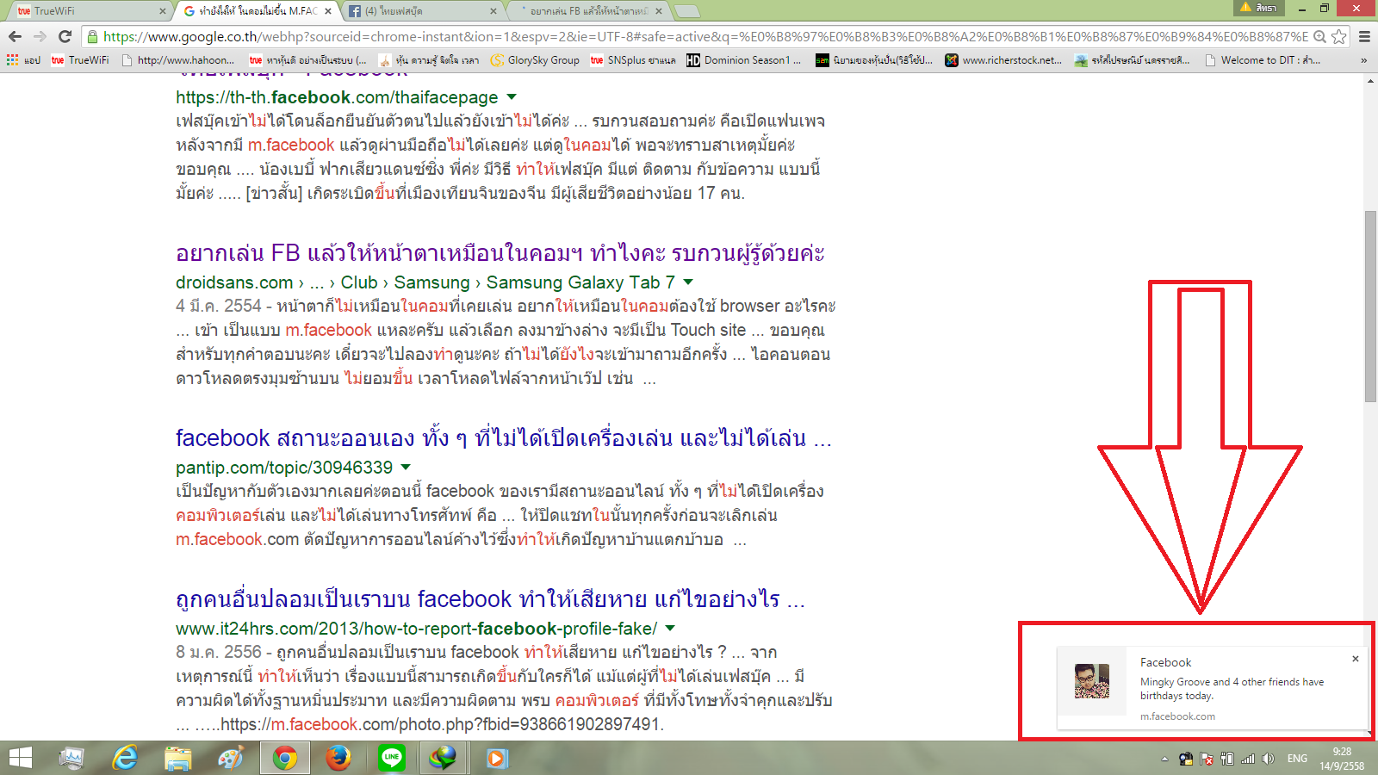Open the Facebook birthdays notification message
The width and height of the screenshot is (1378, 775).
1232,688
